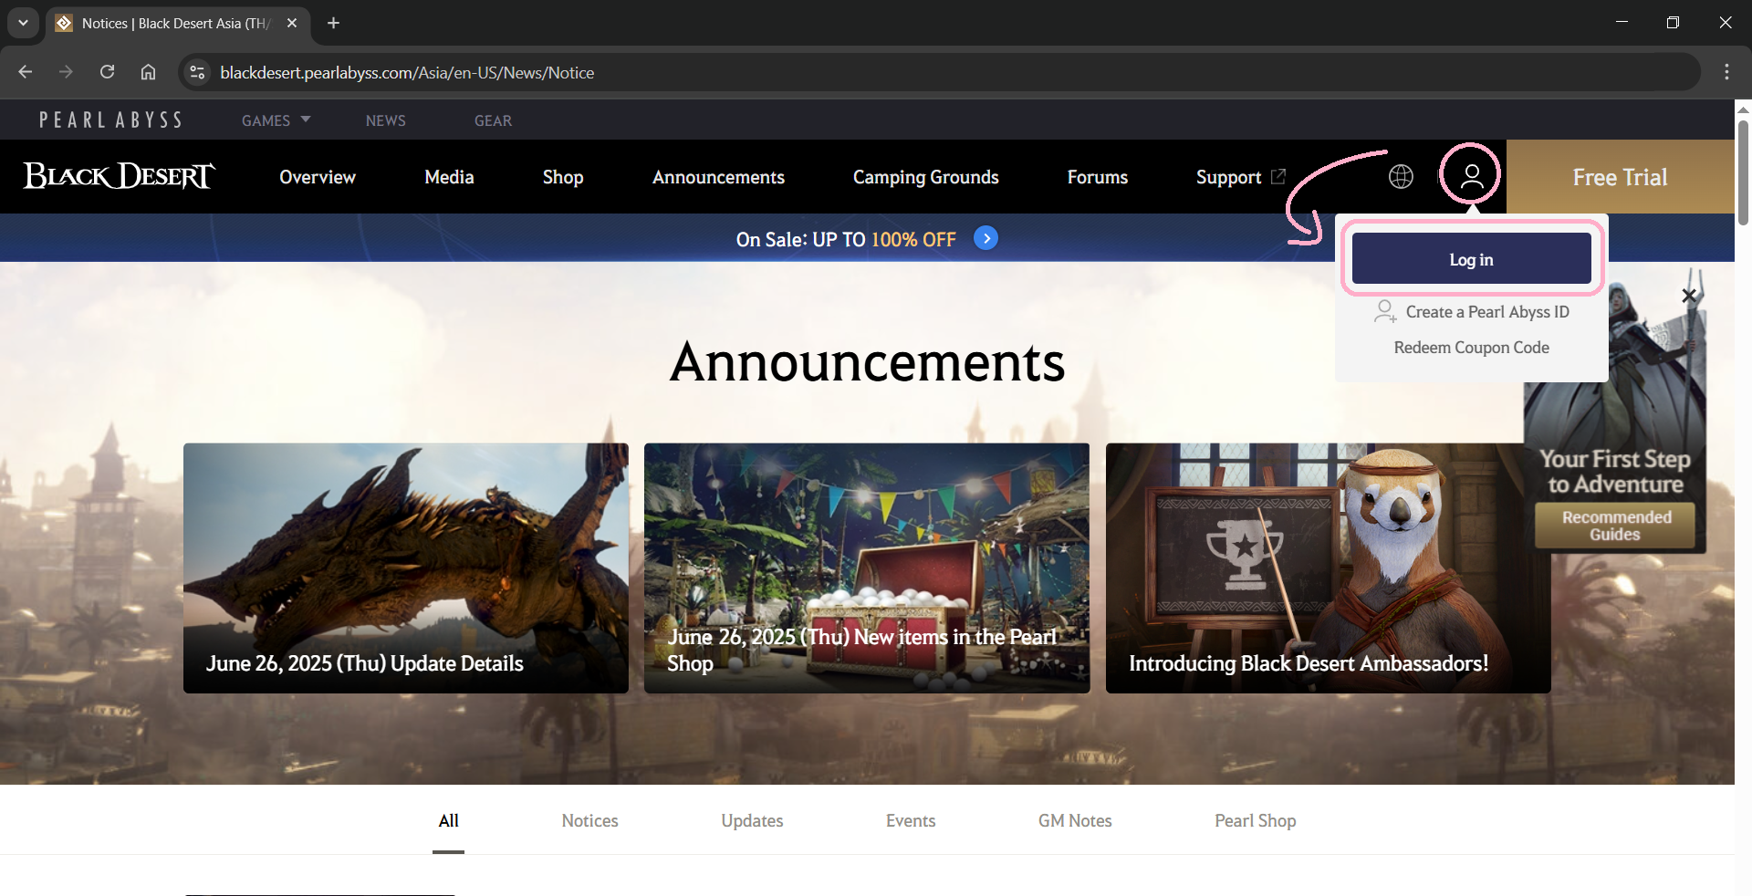Open the Overview menu

(x=318, y=177)
